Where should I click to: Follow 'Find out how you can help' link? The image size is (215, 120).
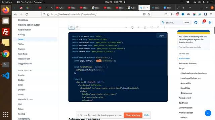coord(190,47)
